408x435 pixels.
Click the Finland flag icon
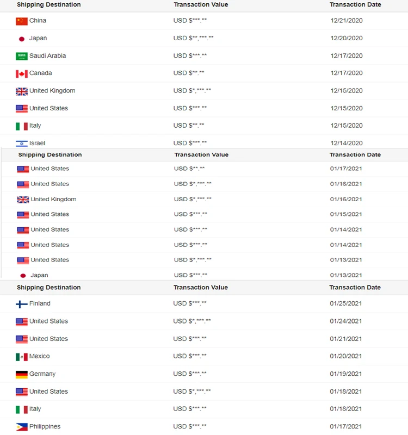point(22,304)
